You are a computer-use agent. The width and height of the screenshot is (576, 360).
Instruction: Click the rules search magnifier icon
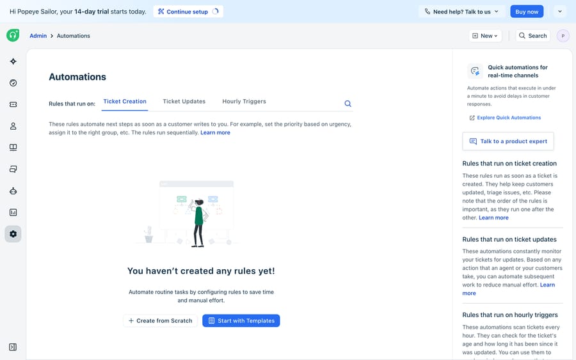click(x=348, y=104)
